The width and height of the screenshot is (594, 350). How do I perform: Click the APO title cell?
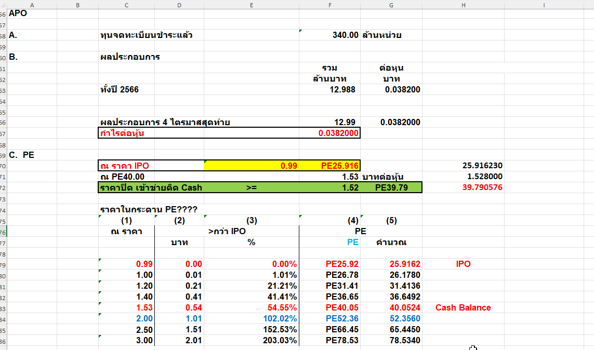click(x=32, y=14)
